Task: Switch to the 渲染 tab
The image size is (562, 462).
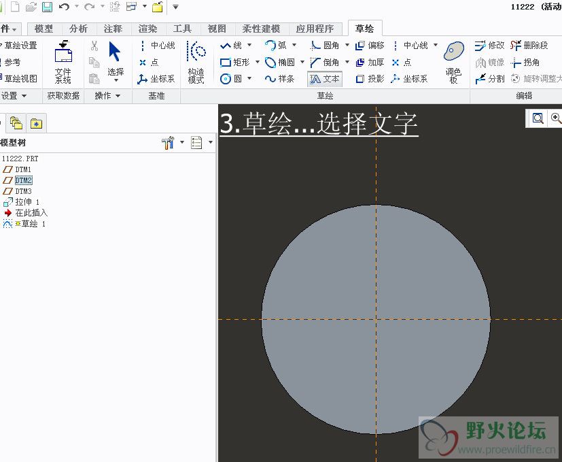Action: click(x=147, y=29)
